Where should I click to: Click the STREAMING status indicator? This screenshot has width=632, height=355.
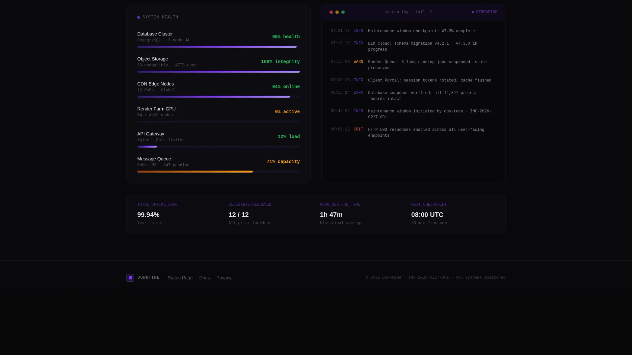(485, 12)
